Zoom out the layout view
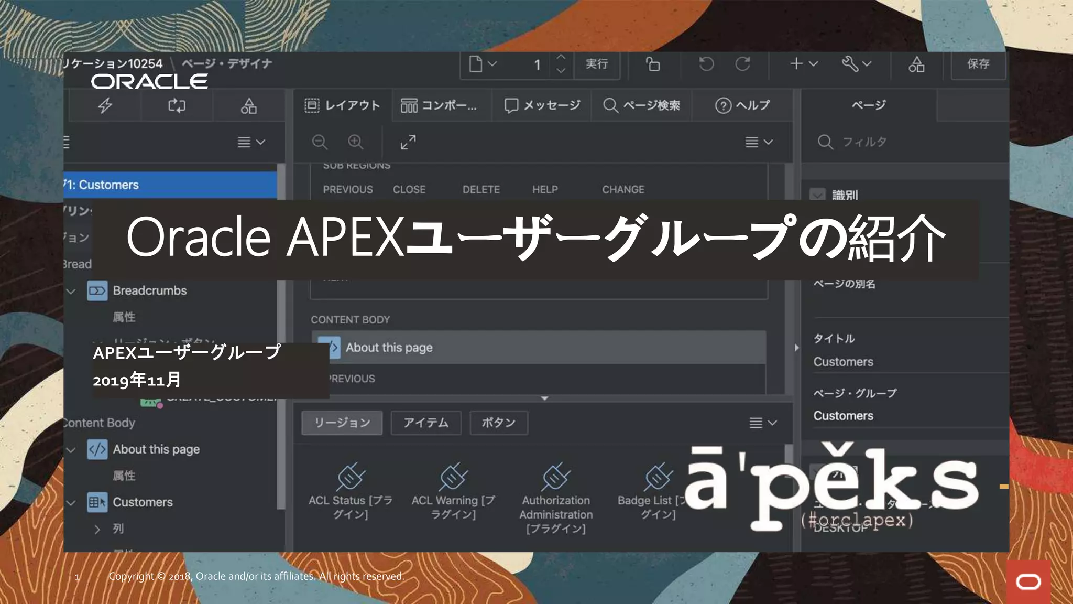Screen dimensions: 1073x604 pyautogui.click(x=320, y=142)
